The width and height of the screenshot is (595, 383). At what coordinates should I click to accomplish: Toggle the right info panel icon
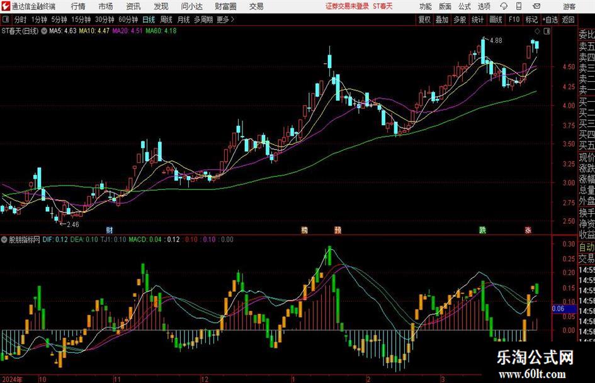pyautogui.click(x=547, y=31)
